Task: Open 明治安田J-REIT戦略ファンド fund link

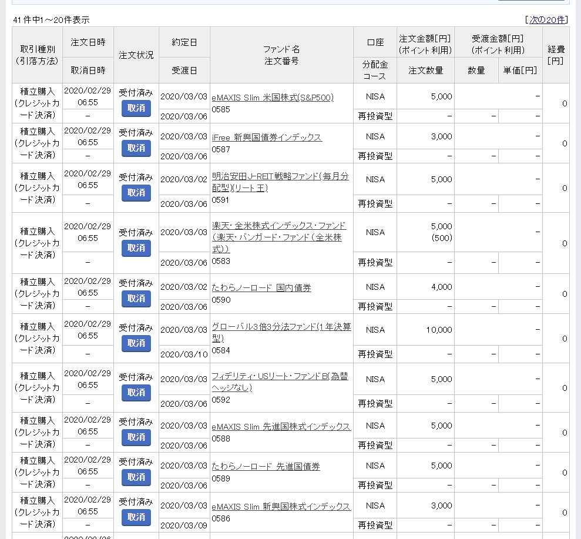Action: (280, 182)
